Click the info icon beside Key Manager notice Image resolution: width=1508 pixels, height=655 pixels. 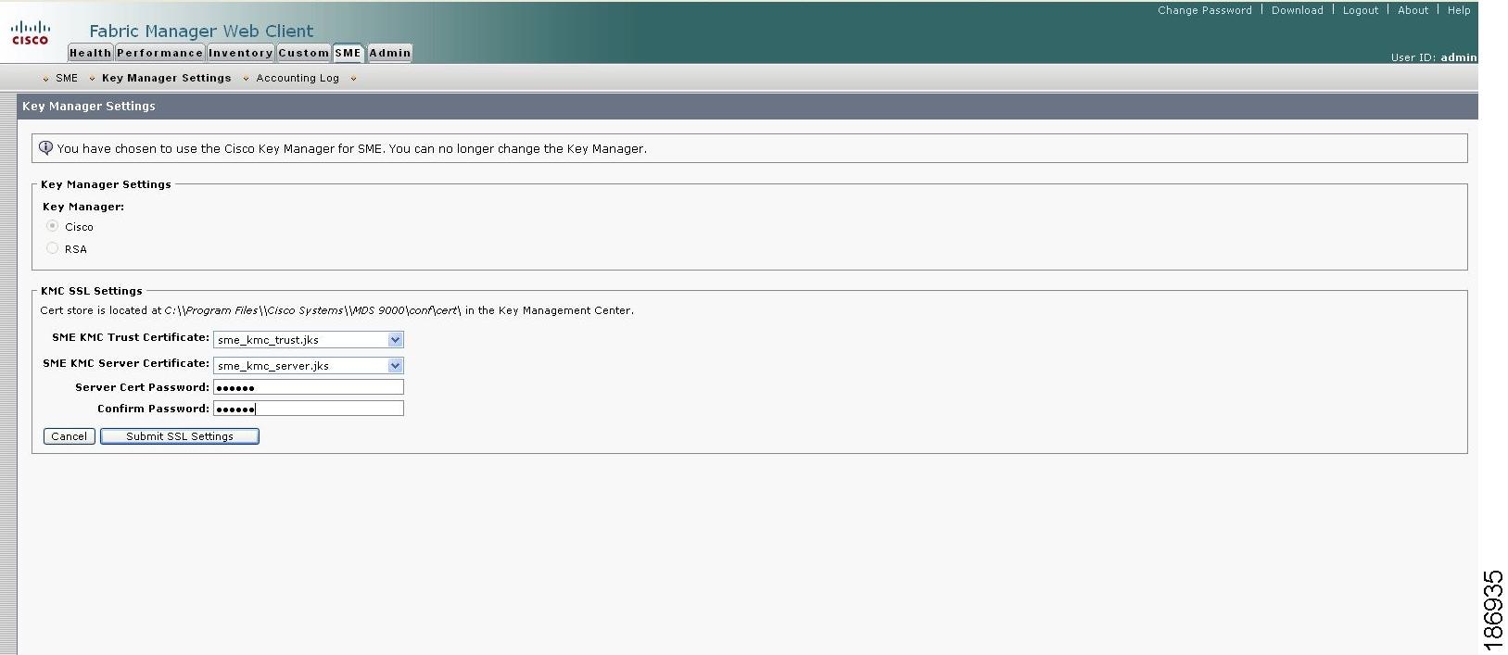coord(45,147)
